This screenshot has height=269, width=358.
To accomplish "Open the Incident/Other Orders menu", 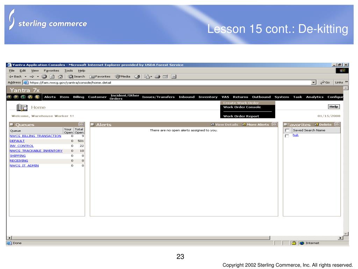I will [x=125, y=97].
